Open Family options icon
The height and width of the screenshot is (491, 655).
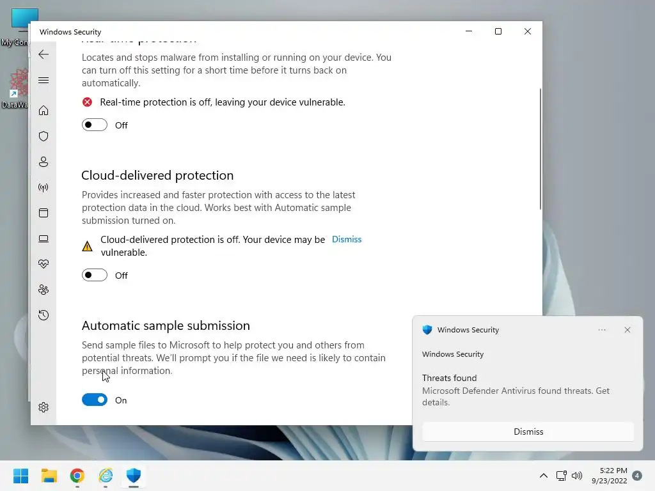[43, 290]
